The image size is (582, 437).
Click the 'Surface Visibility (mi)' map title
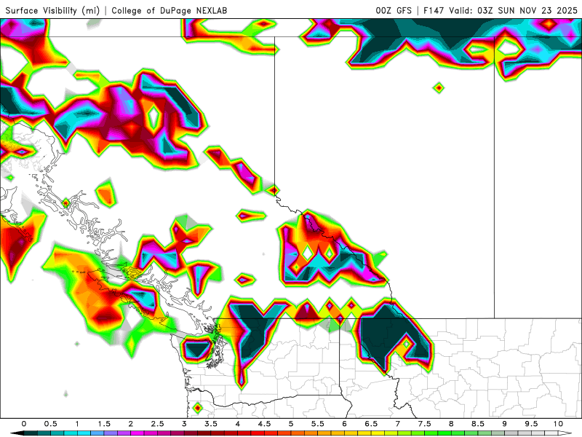pyautogui.click(x=52, y=10)
